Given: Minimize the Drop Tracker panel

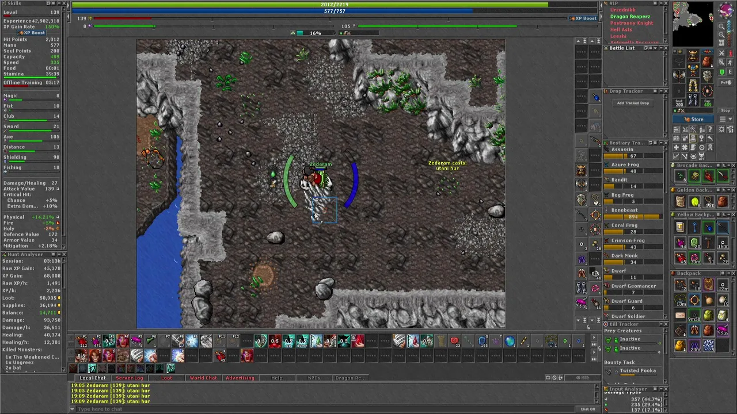Looking at the screenshot, I should 661,91.
